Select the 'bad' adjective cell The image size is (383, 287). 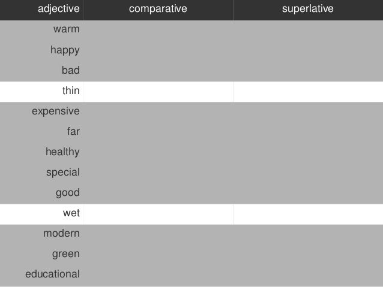pos(70,71)
